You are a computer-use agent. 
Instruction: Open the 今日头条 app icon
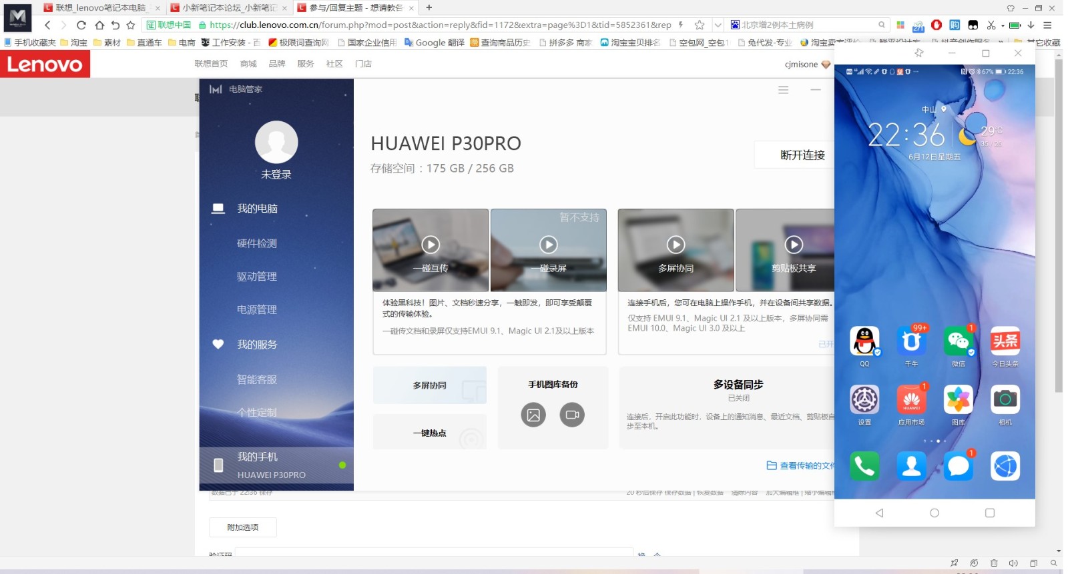click(x=1005, y=341)
